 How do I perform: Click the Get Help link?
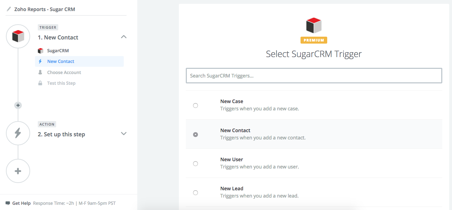click(x=21, y=203)
